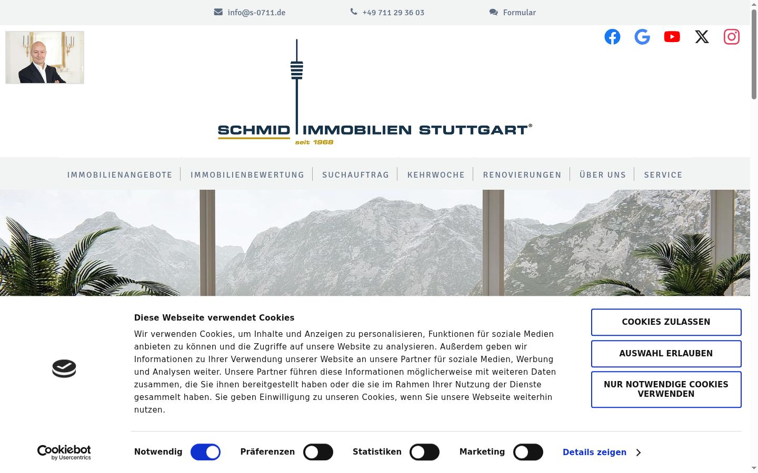Screen dimensions: 758x473
Task: Click the scrollbar down arrow
Action: [x=754, y=468]
